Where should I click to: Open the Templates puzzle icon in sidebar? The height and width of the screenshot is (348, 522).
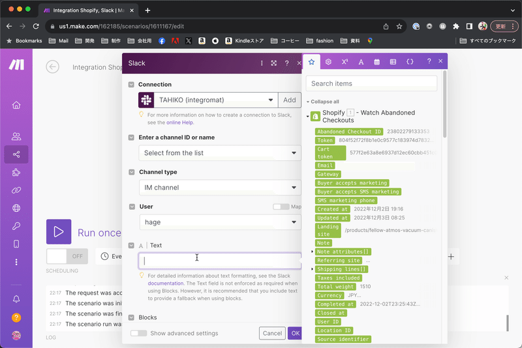click(x=16, y=172)
